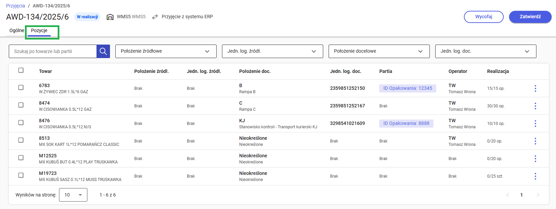This screenshot has width=556, height=209.
Task: Open row actions for item M19723
Action: 535,176
